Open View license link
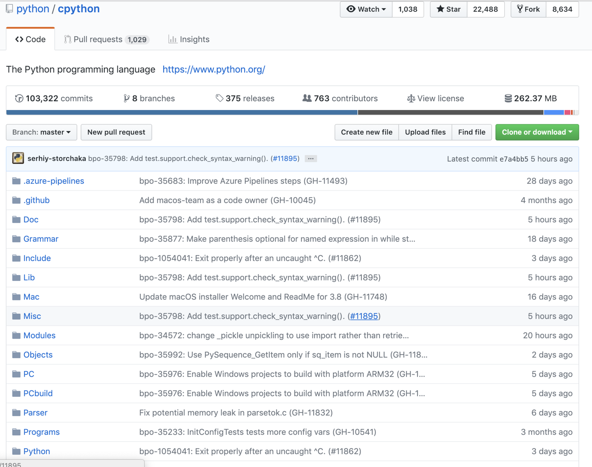The width and height of the screenshot is (592, 467). [435, 99]
